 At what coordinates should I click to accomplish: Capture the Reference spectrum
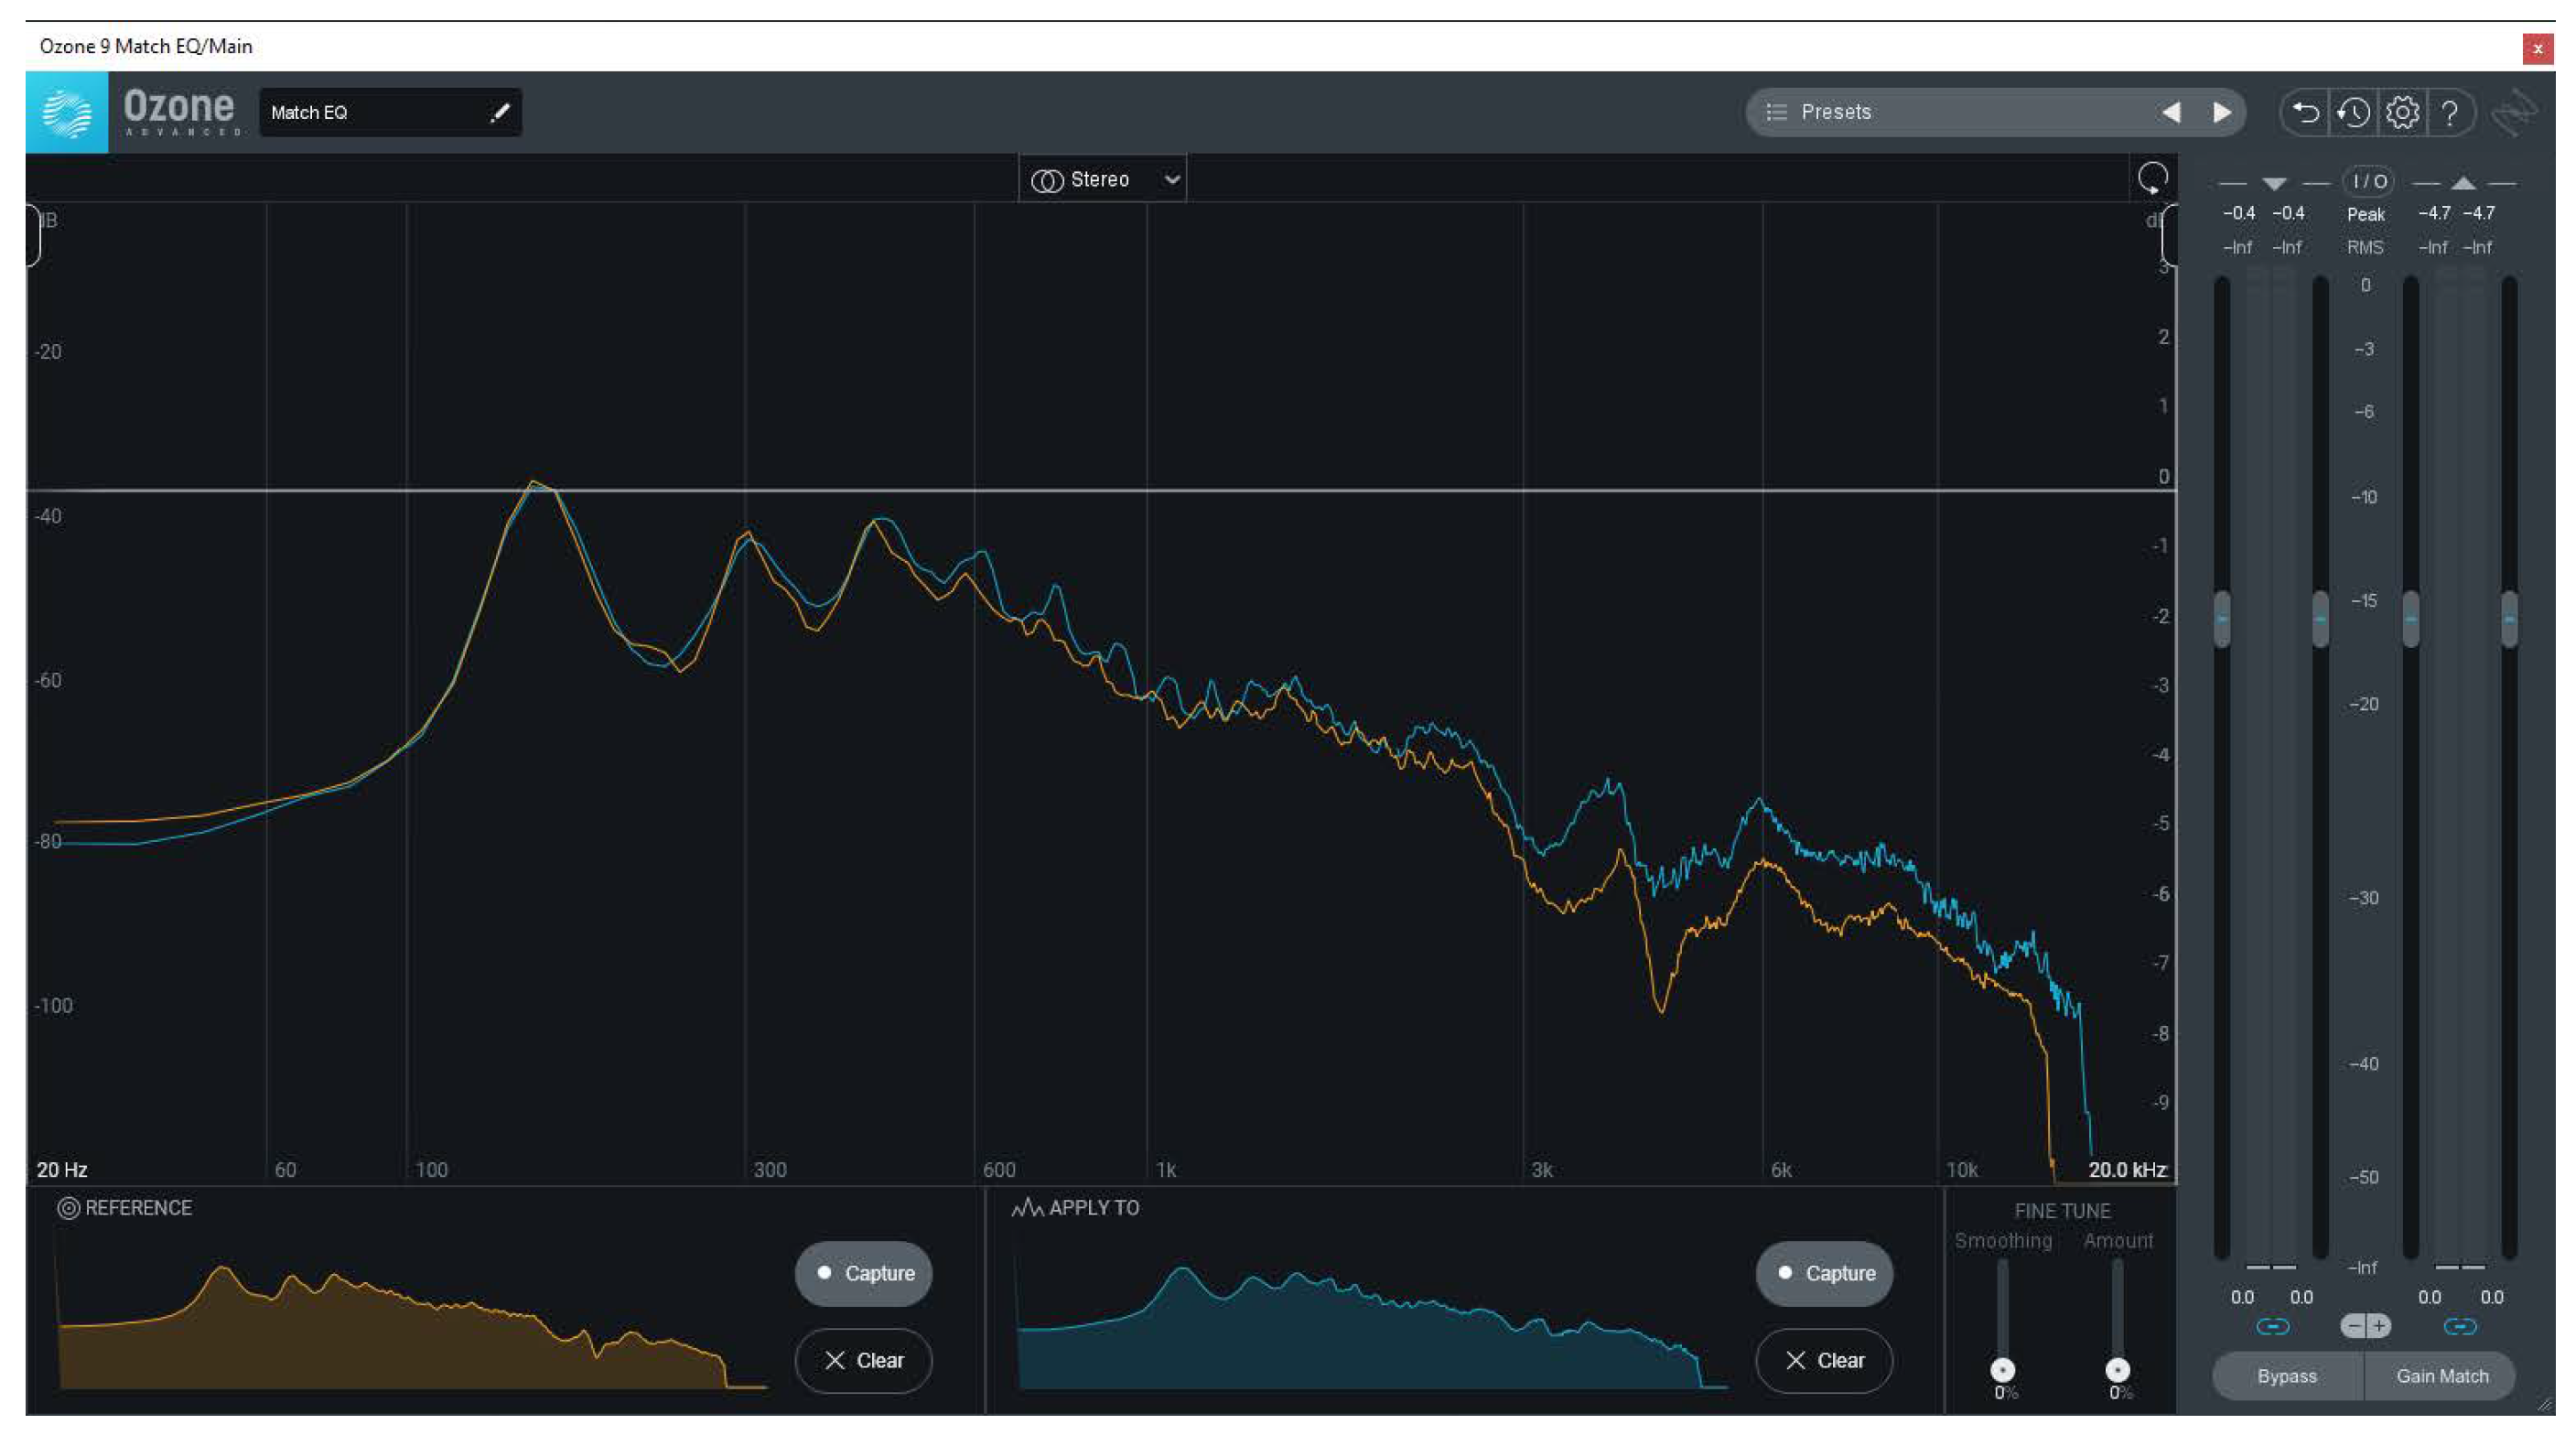pos(863,1273)
